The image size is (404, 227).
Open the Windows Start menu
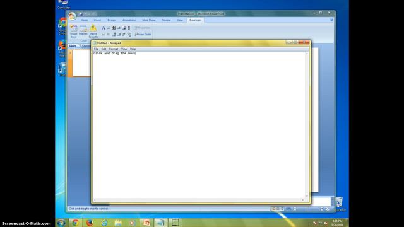(61, 223)
